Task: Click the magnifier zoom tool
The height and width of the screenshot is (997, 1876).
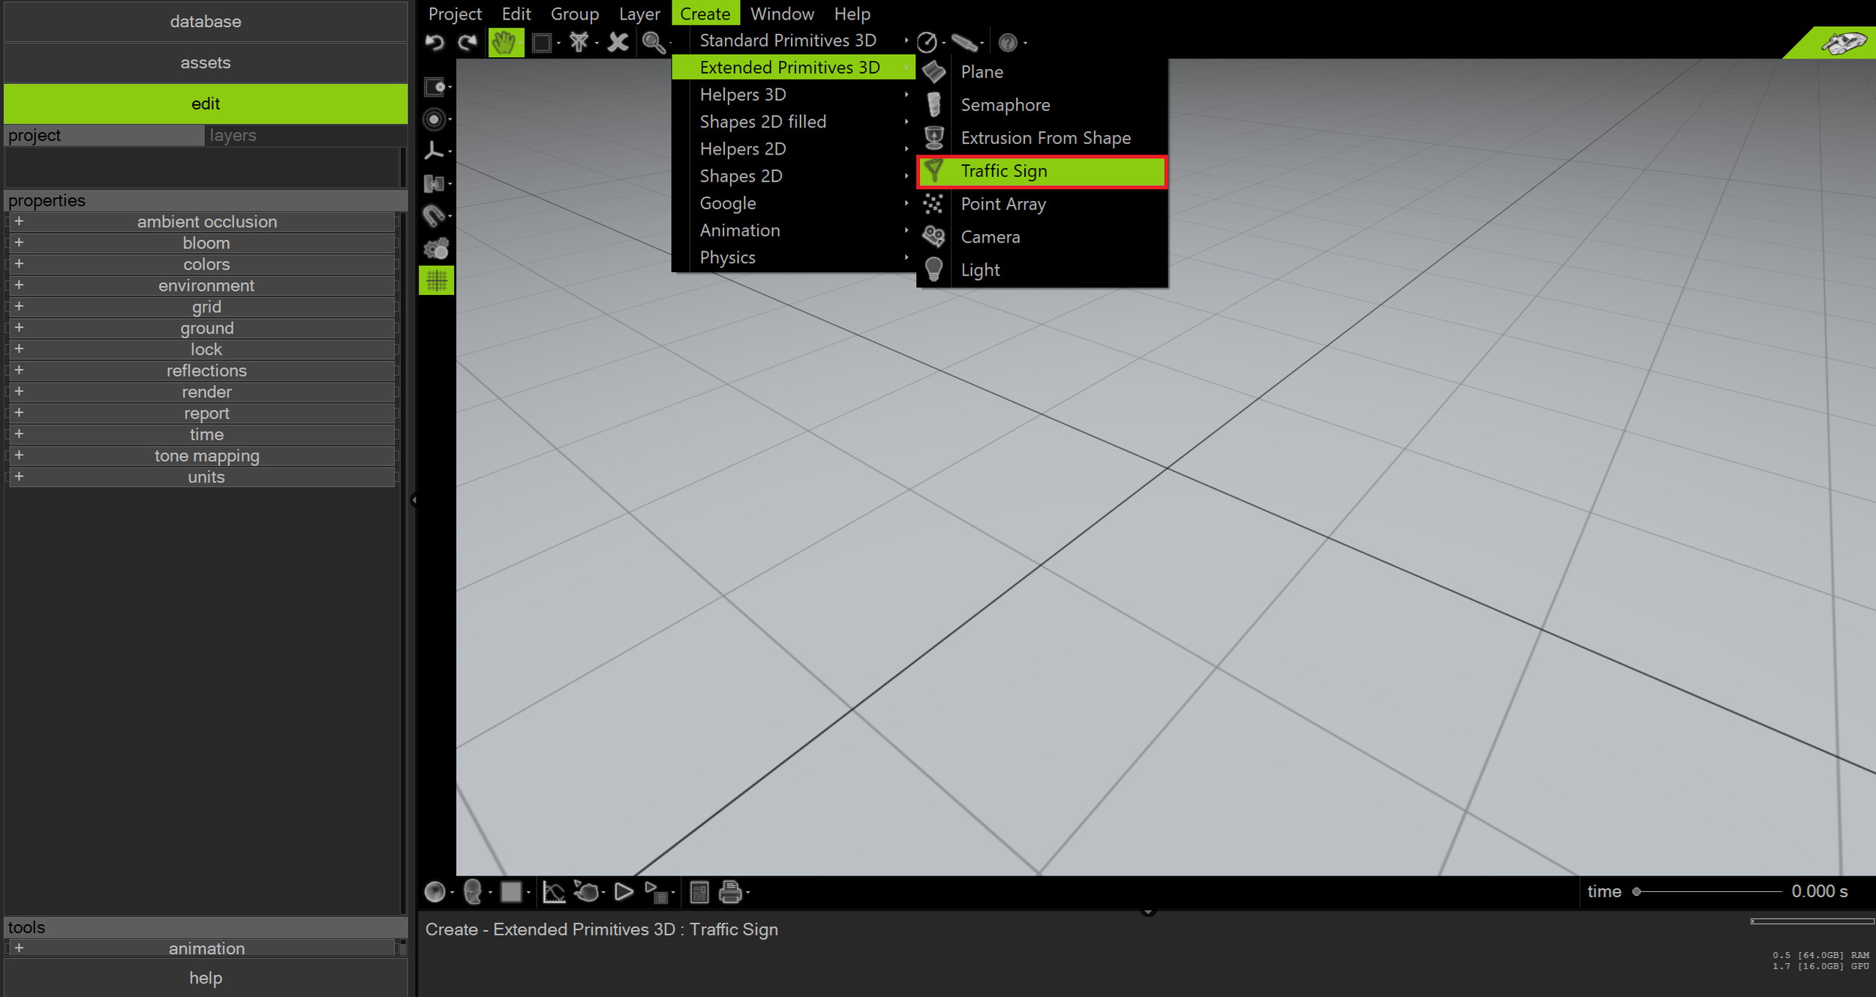Action: tap(653, 42)
